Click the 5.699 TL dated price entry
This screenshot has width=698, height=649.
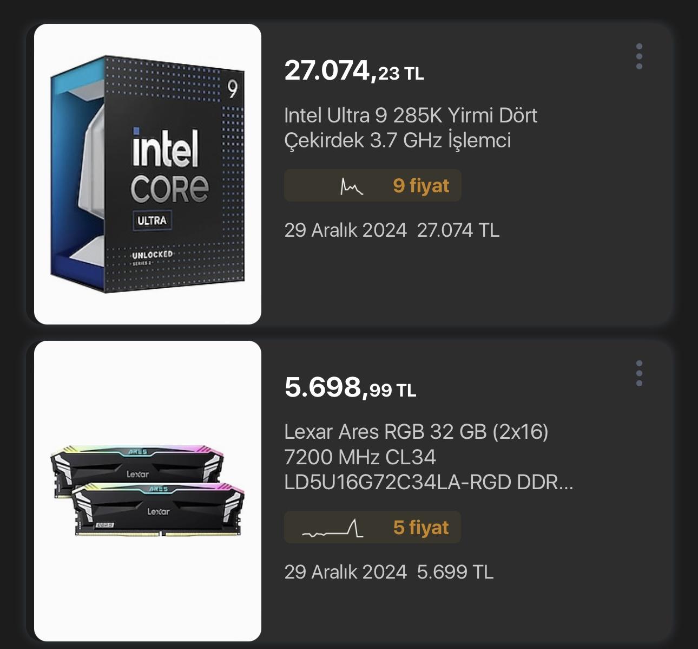pyautogui.click(x=455, y=572)
